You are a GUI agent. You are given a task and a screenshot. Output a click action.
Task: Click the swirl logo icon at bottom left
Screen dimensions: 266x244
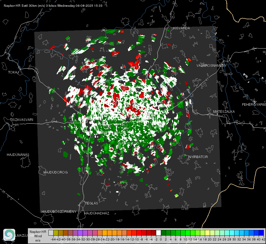click(9, 235)
